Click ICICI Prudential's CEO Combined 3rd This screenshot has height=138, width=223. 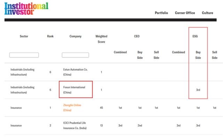tap(120, 125)
